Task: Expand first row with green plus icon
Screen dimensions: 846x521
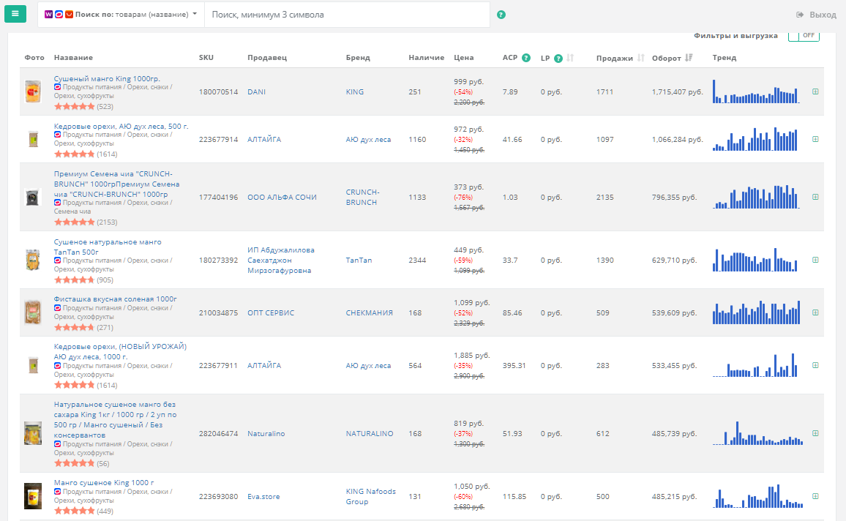Action: tap(815, 91)
